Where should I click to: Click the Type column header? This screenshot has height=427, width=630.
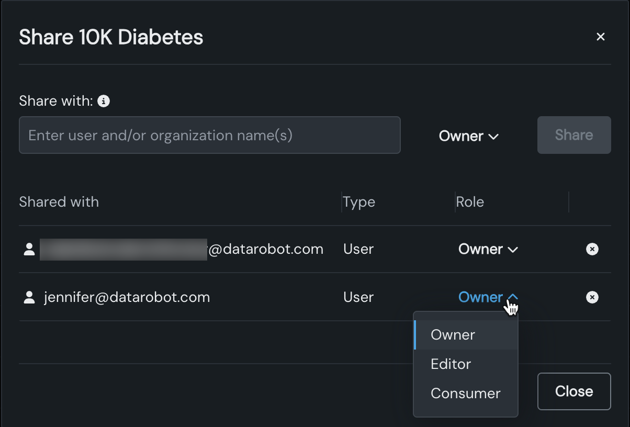coord(359,202)
